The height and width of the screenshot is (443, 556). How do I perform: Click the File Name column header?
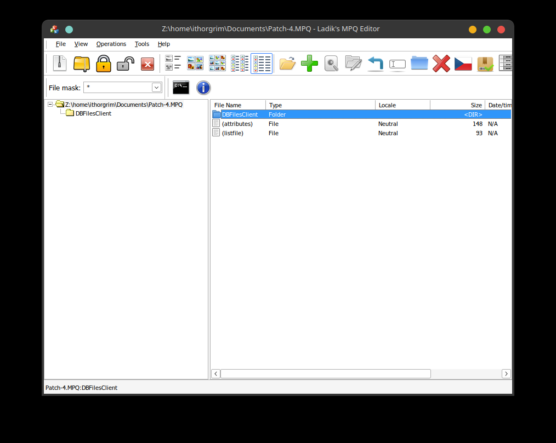pyautogui.click(x=238, y=105)
